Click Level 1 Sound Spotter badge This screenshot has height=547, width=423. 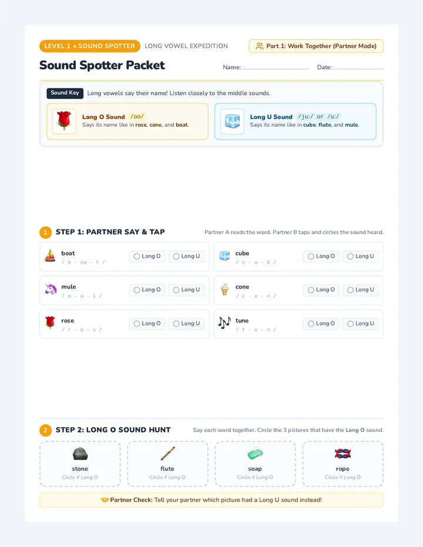(90, 46)
